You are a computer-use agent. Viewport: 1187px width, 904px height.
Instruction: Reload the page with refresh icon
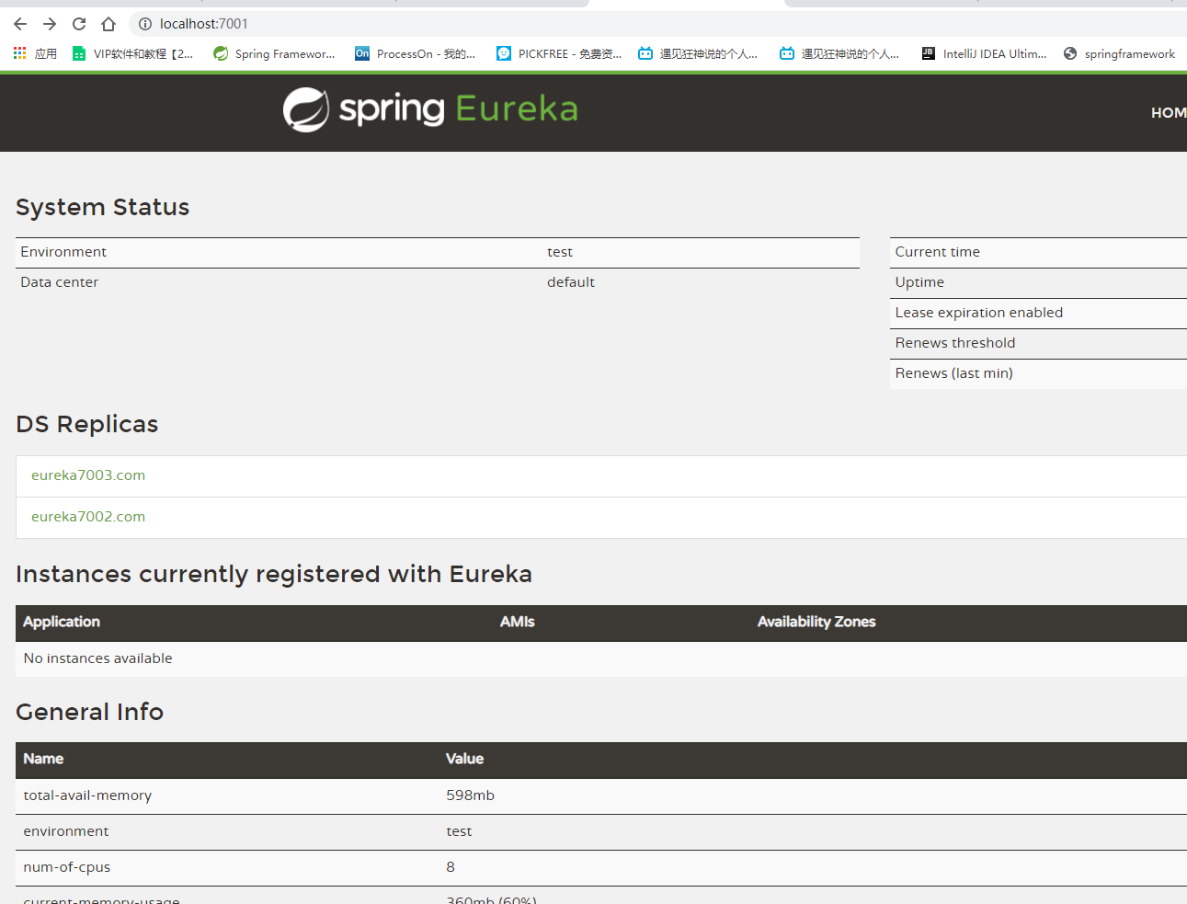pos(79,24)
